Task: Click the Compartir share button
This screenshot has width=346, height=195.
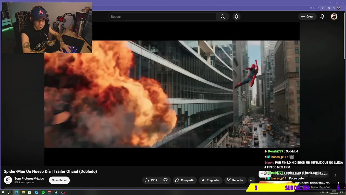Action: pos(184,180)
